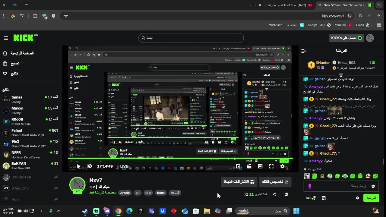Open a new browser tab
Screen dimensions: 386x217
(x=251, y=5)
